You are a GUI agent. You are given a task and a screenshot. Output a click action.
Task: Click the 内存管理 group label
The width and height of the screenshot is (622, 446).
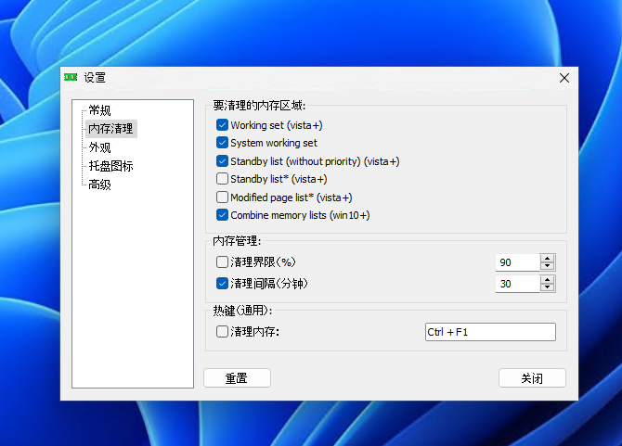[237, 241]
